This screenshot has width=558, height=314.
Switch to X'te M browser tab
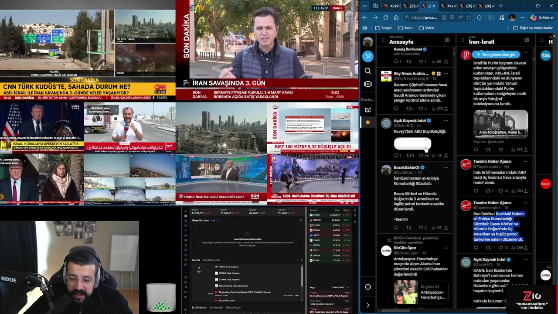[x=448, y=6]
